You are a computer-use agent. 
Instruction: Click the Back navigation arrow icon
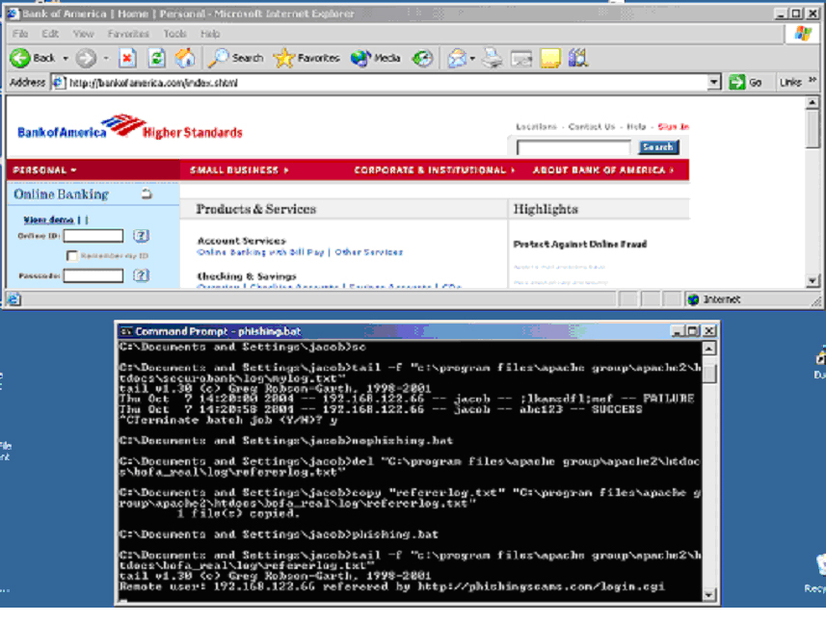(22, 58)
